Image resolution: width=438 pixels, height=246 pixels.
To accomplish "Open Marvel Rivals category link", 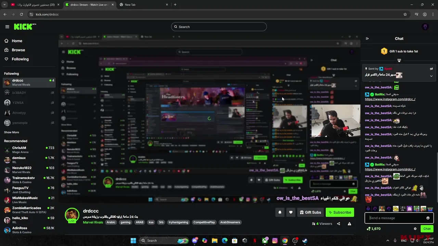I will [x=93, y=222].
